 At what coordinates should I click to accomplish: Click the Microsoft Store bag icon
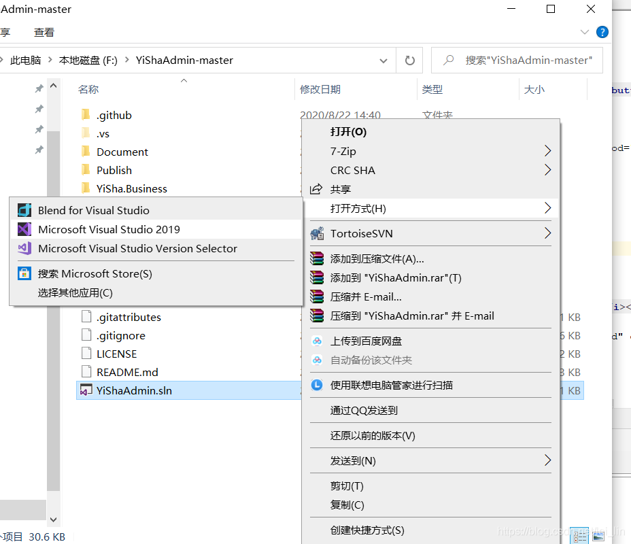point(24,273)
